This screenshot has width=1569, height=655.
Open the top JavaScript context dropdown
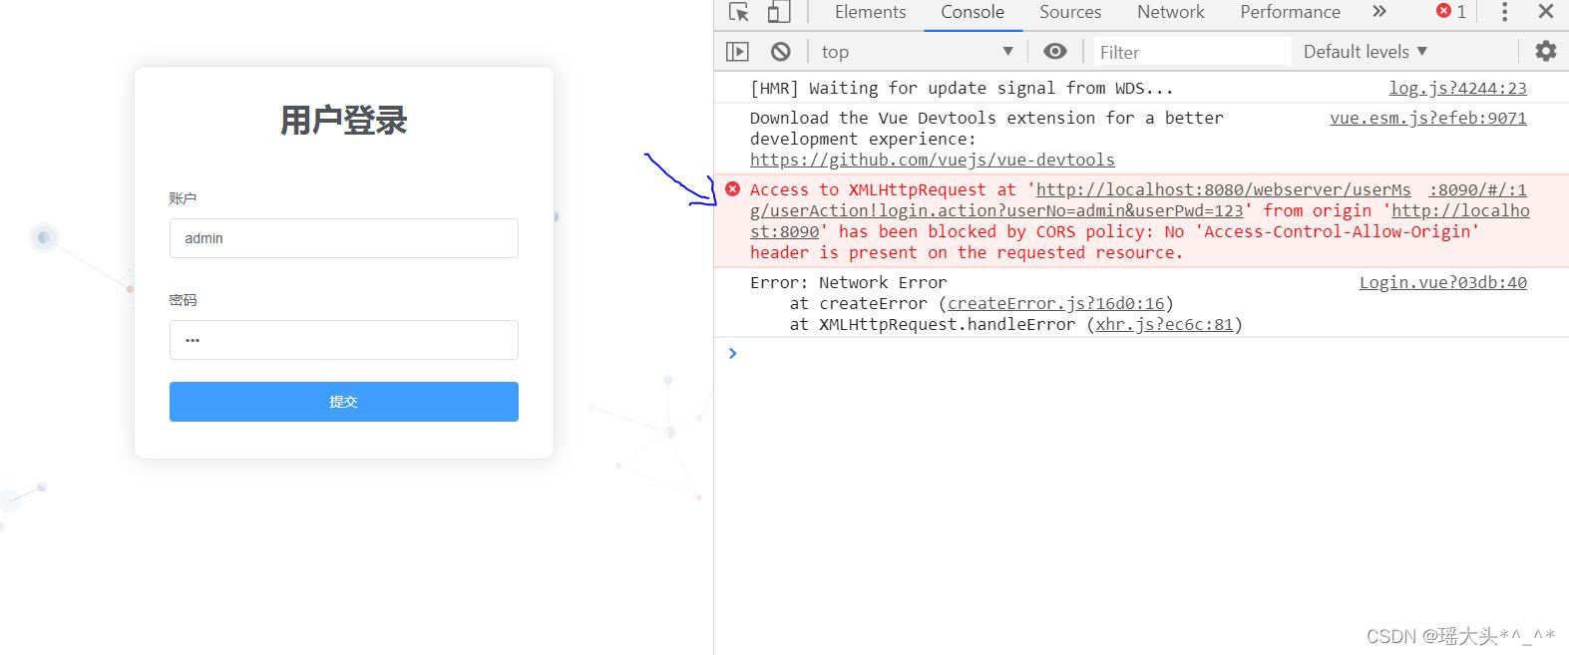point(918,52)
